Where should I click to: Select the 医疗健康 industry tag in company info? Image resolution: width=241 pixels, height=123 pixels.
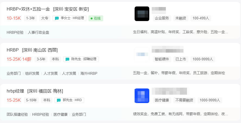coord(162,100)
